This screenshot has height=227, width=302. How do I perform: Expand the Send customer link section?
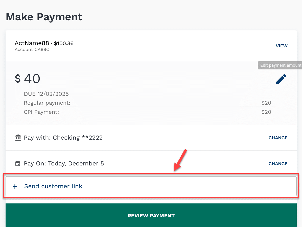coord(151,186)
